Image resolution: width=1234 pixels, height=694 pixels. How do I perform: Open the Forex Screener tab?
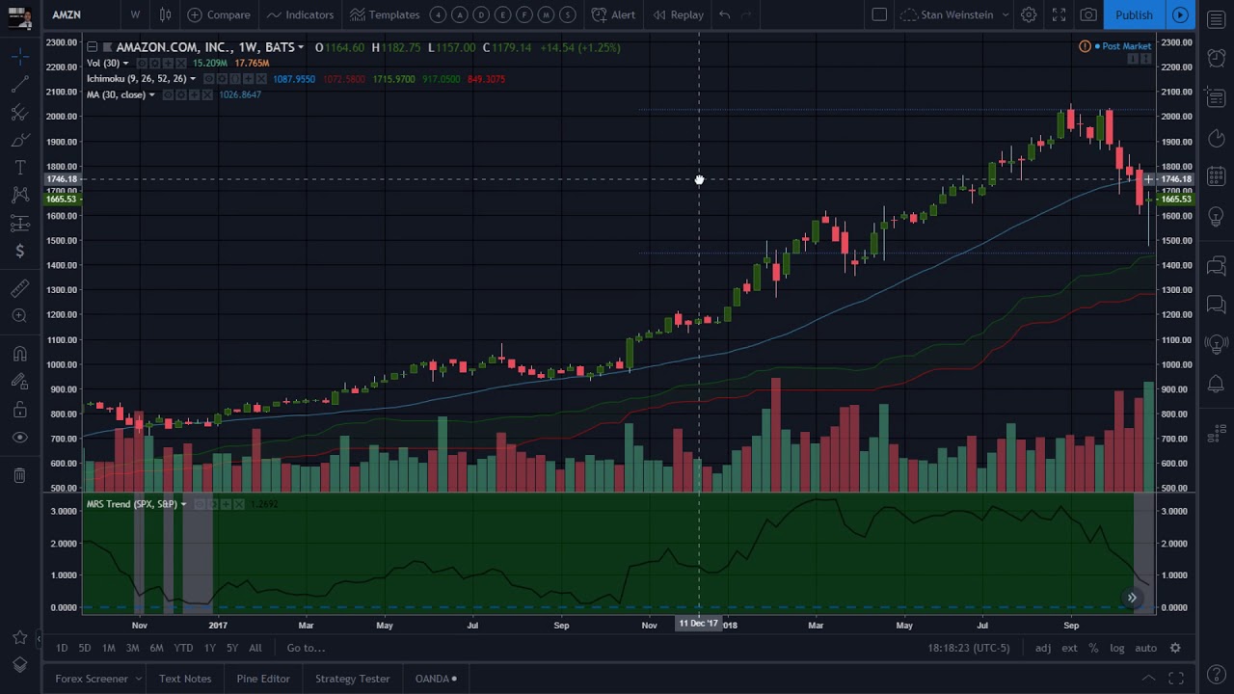92,679
